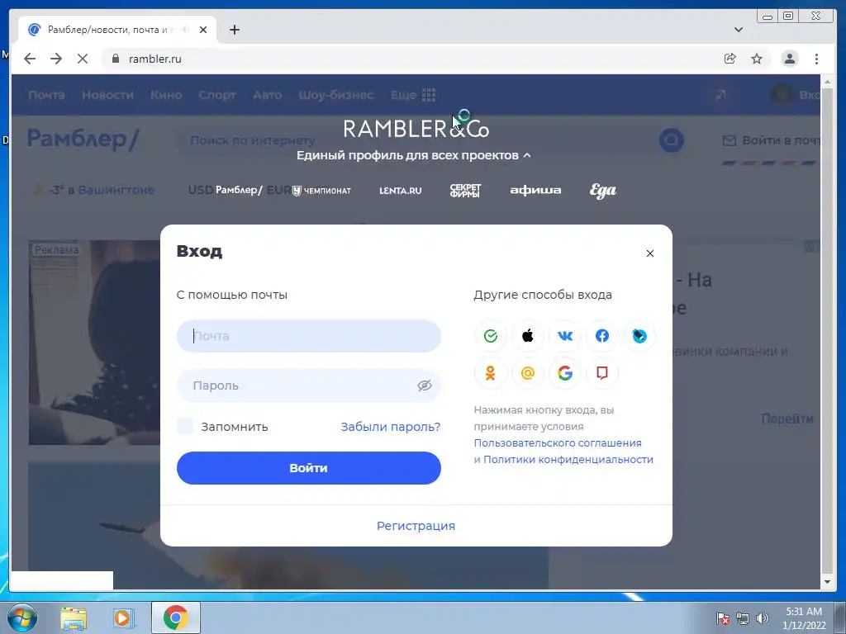The image size is (846, 634).
Task: Bookmark page with the star icon
Action: [x=757, y=59]
